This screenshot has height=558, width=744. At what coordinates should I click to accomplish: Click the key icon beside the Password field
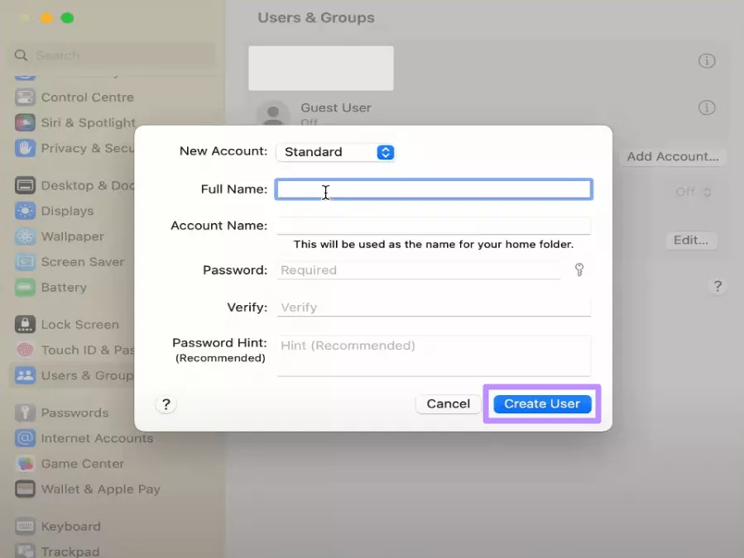pos(579,269)
